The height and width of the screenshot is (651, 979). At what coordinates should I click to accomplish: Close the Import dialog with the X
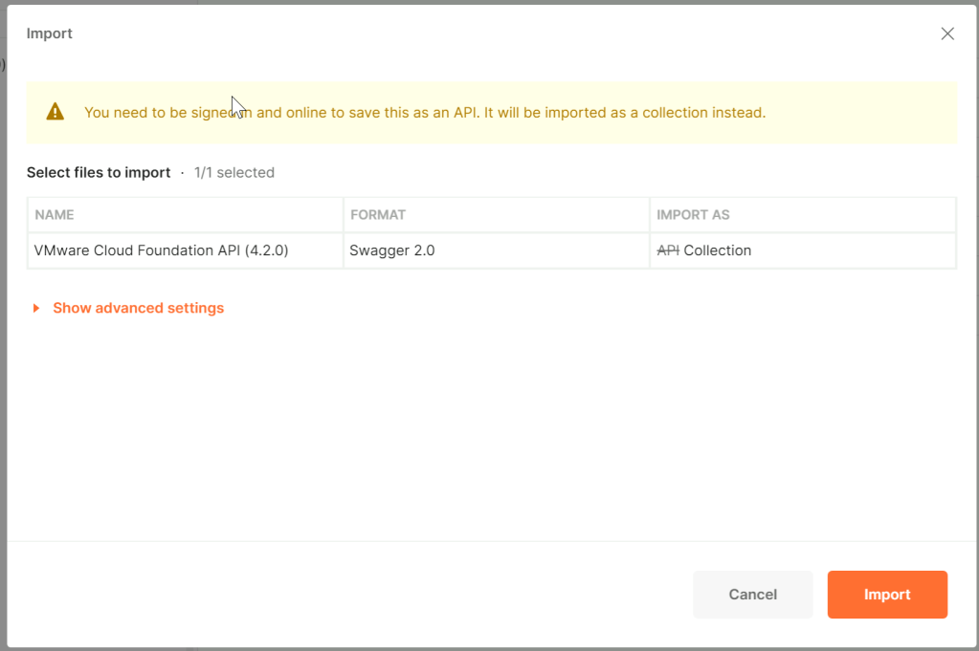(x=947, y=33)
